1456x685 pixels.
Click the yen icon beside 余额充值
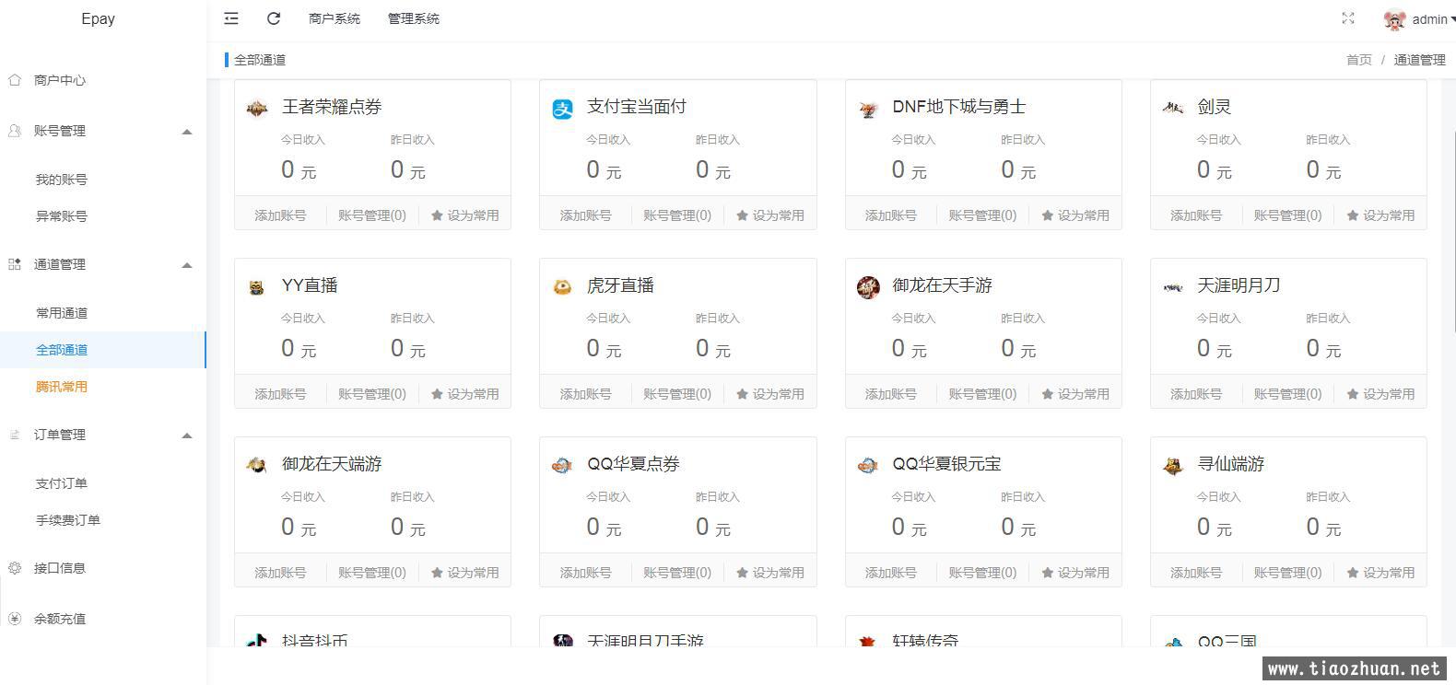point(15,619)
